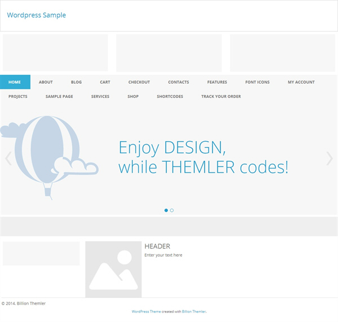Select the first slider dot indicator

[166, 210]
